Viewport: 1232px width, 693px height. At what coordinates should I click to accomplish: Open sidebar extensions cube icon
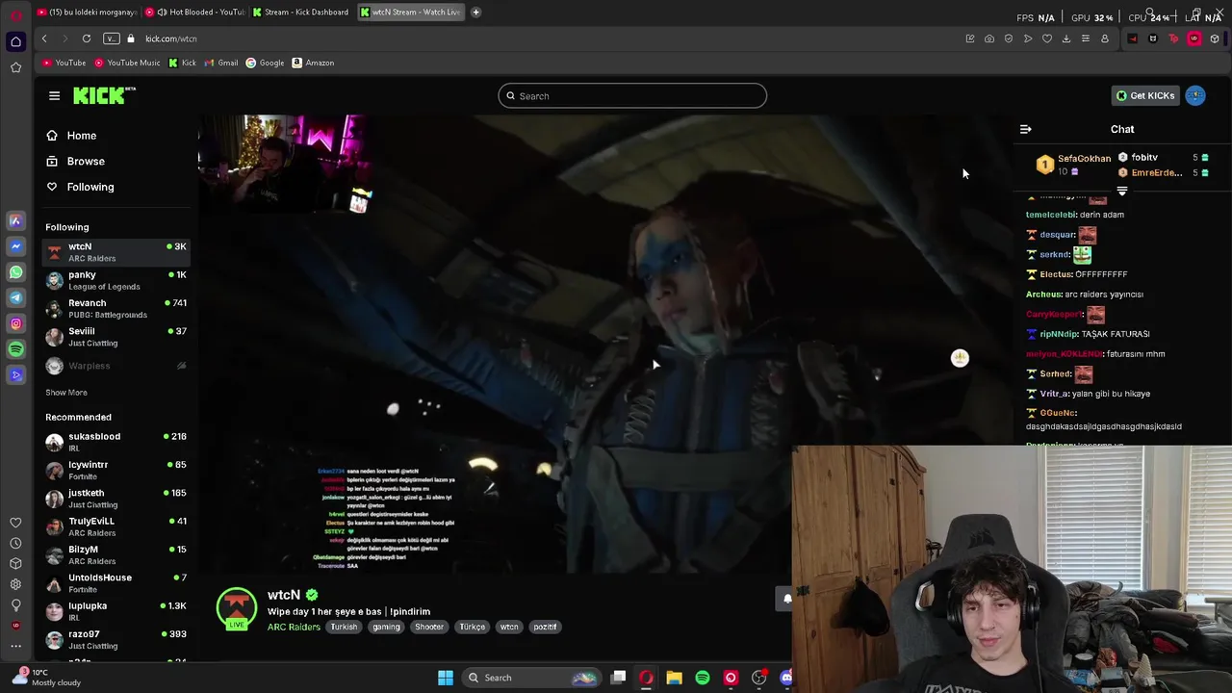tap(15, 564)
